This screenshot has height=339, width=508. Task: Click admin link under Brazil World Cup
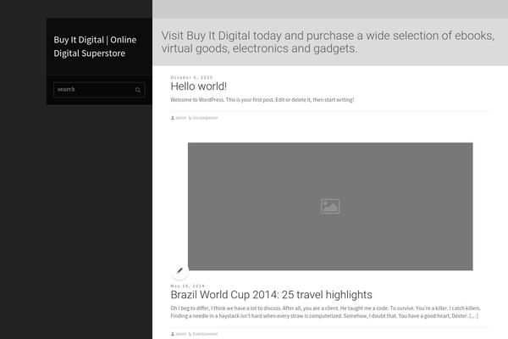click(181, 334)
